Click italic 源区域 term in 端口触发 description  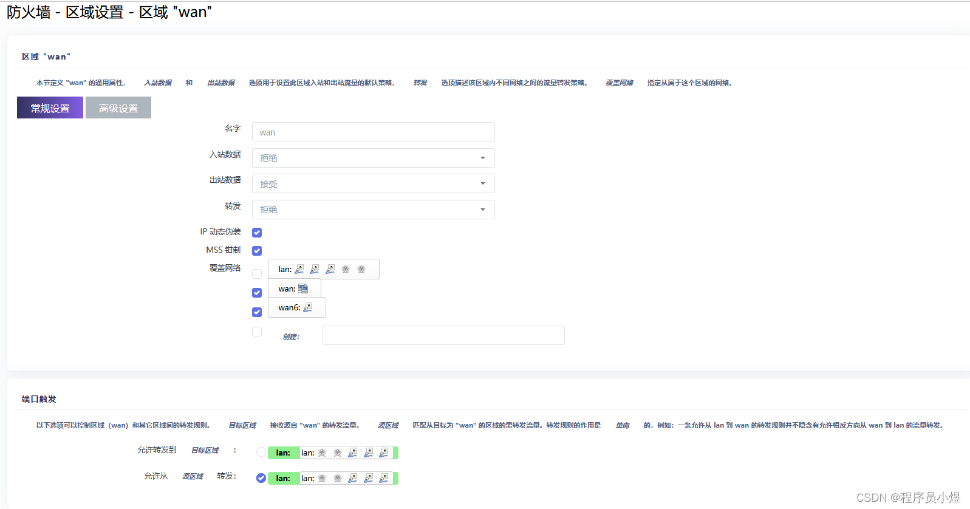388,425
